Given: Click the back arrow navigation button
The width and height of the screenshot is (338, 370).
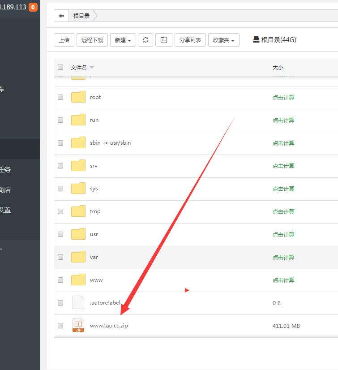Looking at the screenshot, I should [x=61, y=16].
